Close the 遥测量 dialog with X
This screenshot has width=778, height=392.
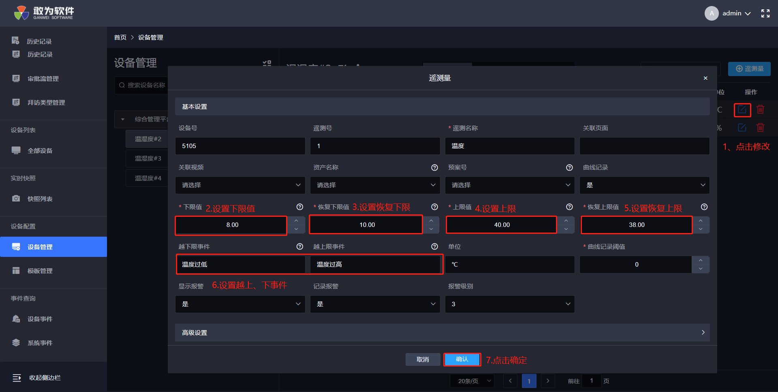click(705, 78)
